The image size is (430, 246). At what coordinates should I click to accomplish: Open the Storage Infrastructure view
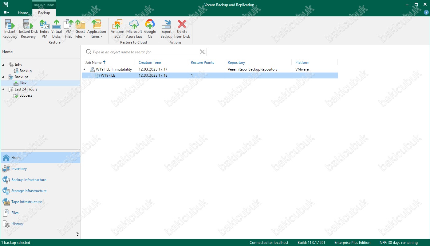coord(40,191)
